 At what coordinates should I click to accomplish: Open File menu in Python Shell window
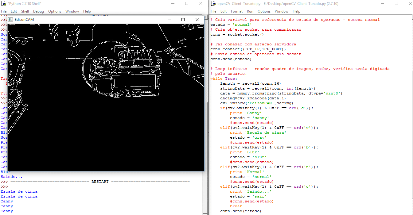4,11
